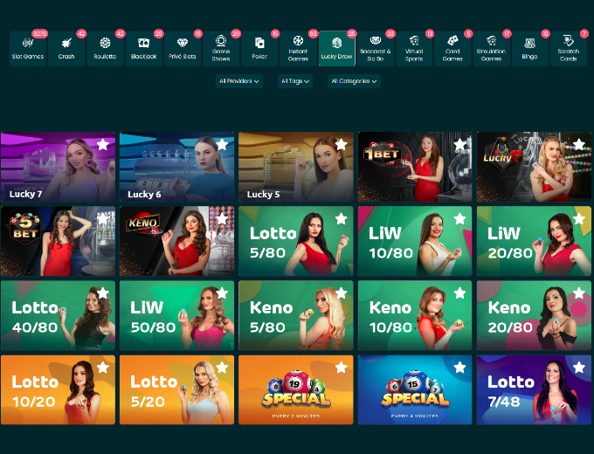Viewport: 594px width, 454px height.
Task: Open the Scratch Cards category icon
Action: coord(569,40)
